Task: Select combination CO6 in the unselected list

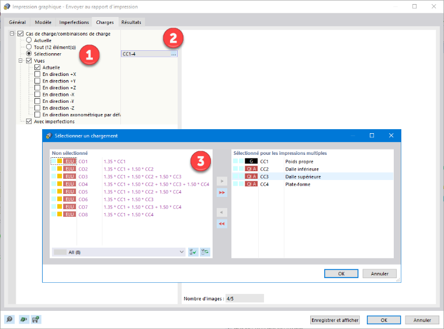Action: point(131,199)
